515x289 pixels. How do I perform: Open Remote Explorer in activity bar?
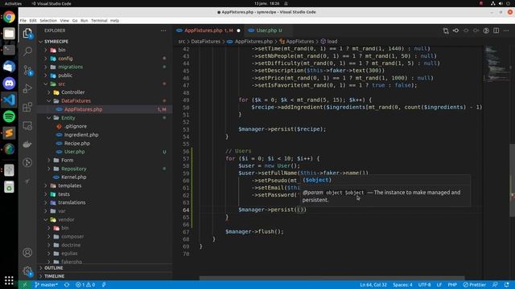click(x=27, y=125)
